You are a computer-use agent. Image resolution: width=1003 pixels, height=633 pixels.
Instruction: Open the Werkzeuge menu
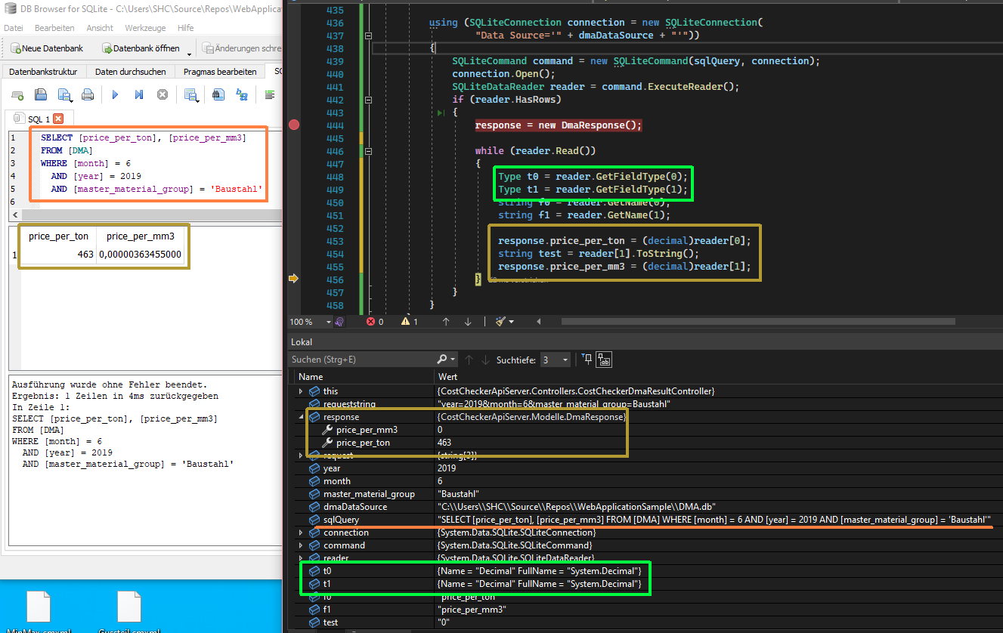(145, 28)
